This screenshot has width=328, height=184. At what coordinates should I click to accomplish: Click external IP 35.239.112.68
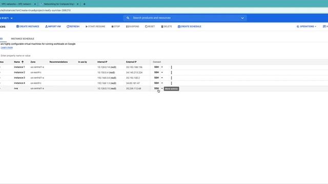point(133,88)
